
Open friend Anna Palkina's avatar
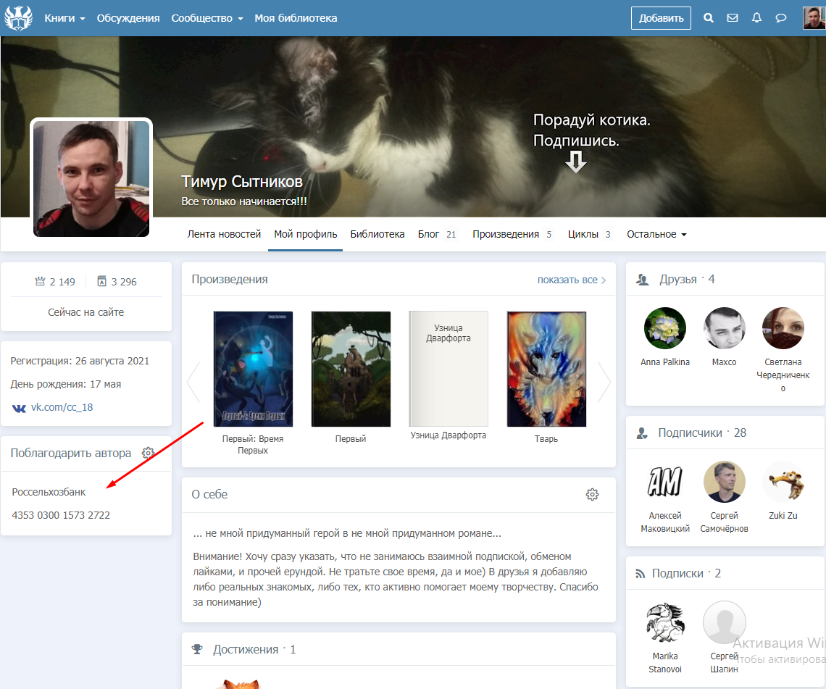(664, 328)
